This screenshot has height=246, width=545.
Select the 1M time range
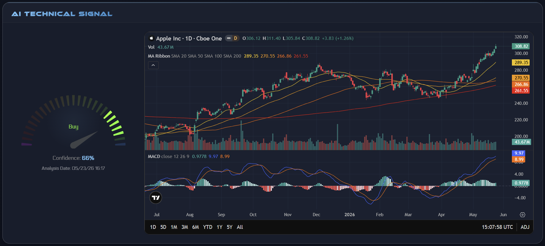(174, 227)
